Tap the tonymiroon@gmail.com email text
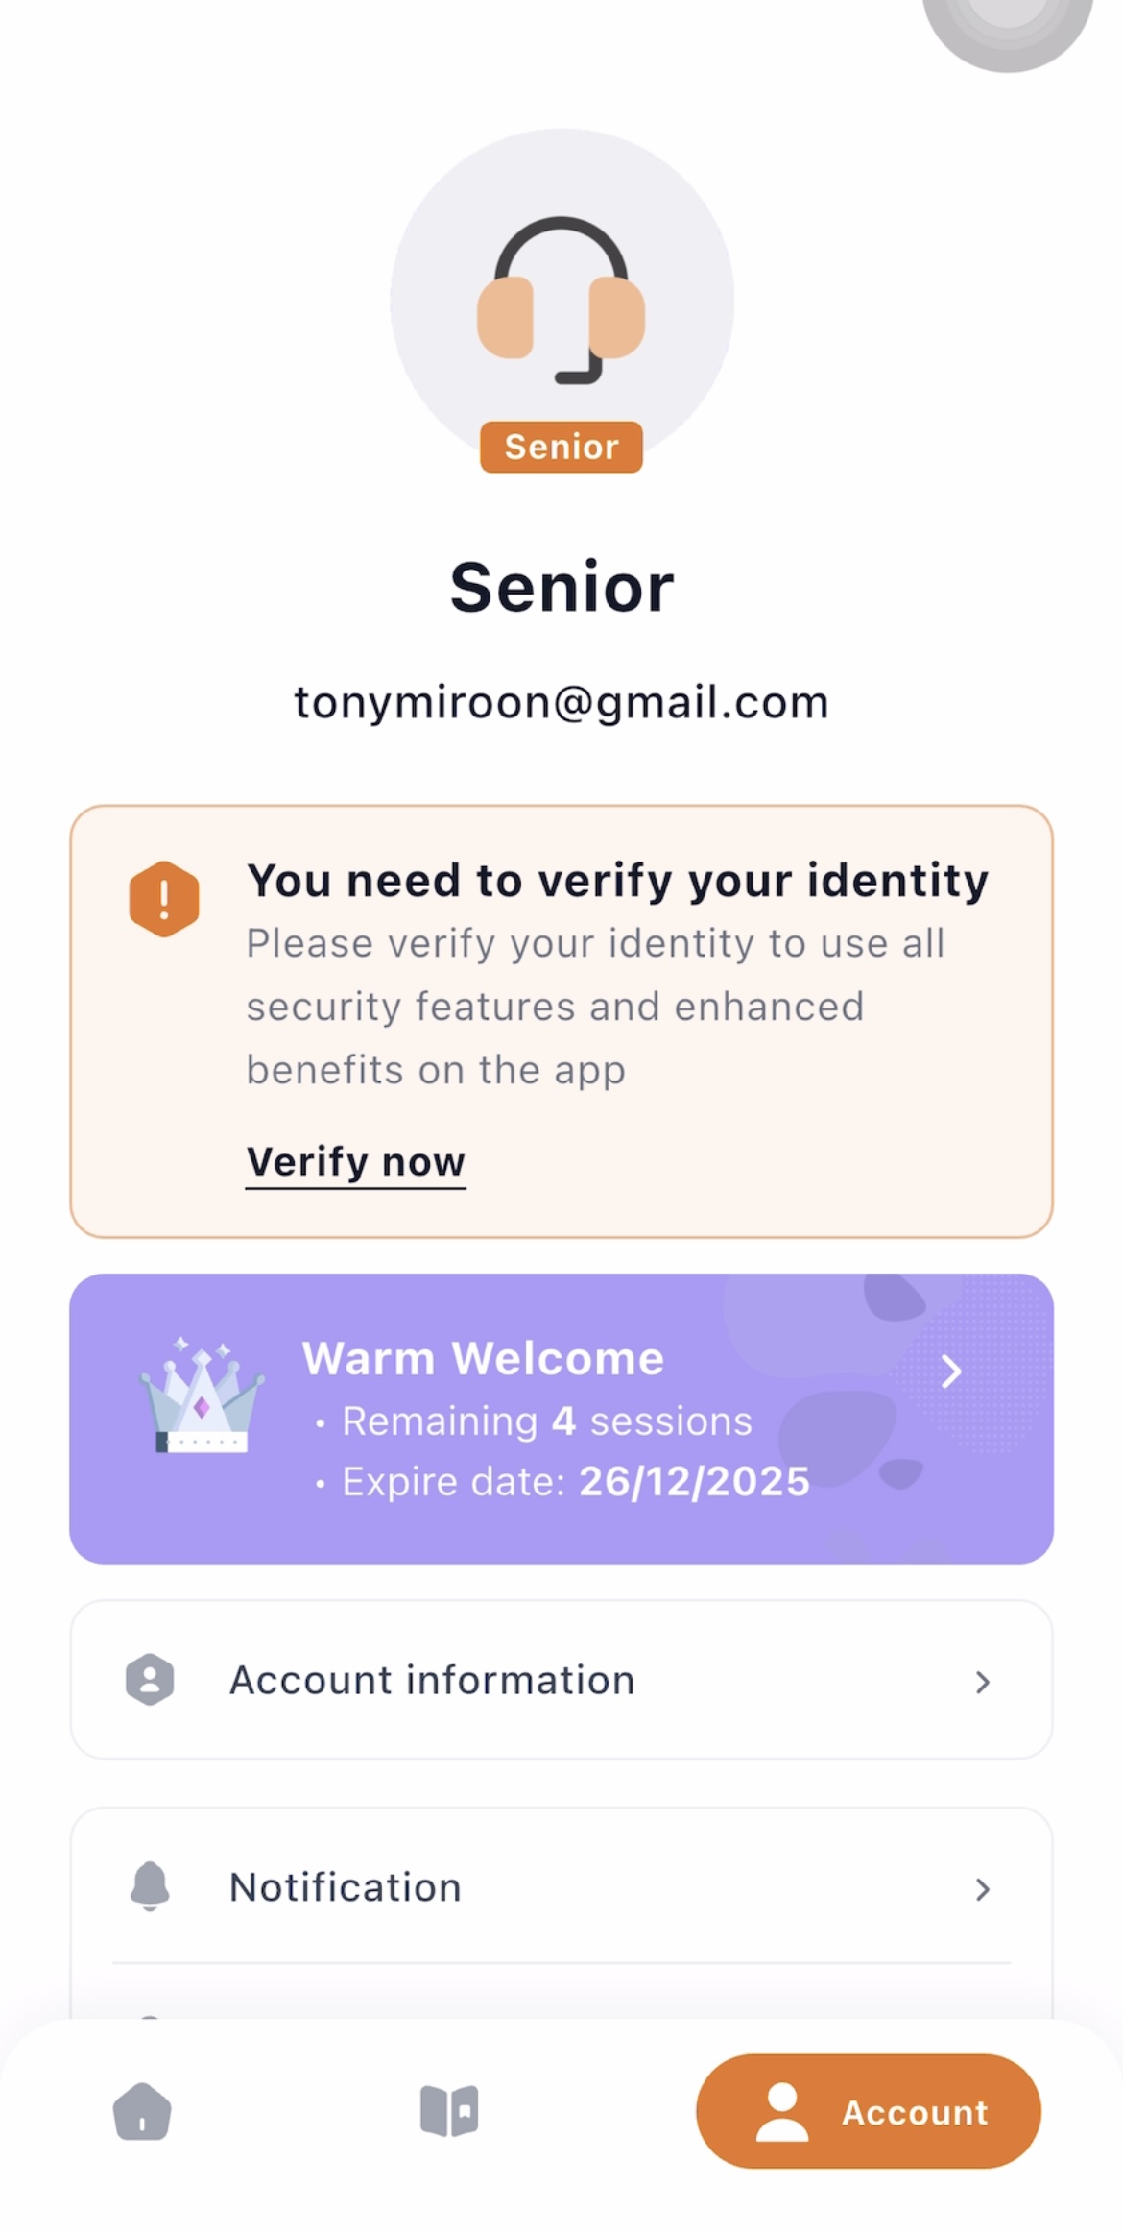The width and height of the screenshot is (1123, 2234). pos(561,703)
